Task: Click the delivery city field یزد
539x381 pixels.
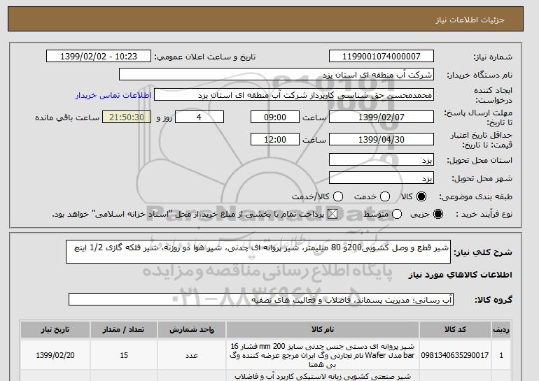Action: coord(381,178)
